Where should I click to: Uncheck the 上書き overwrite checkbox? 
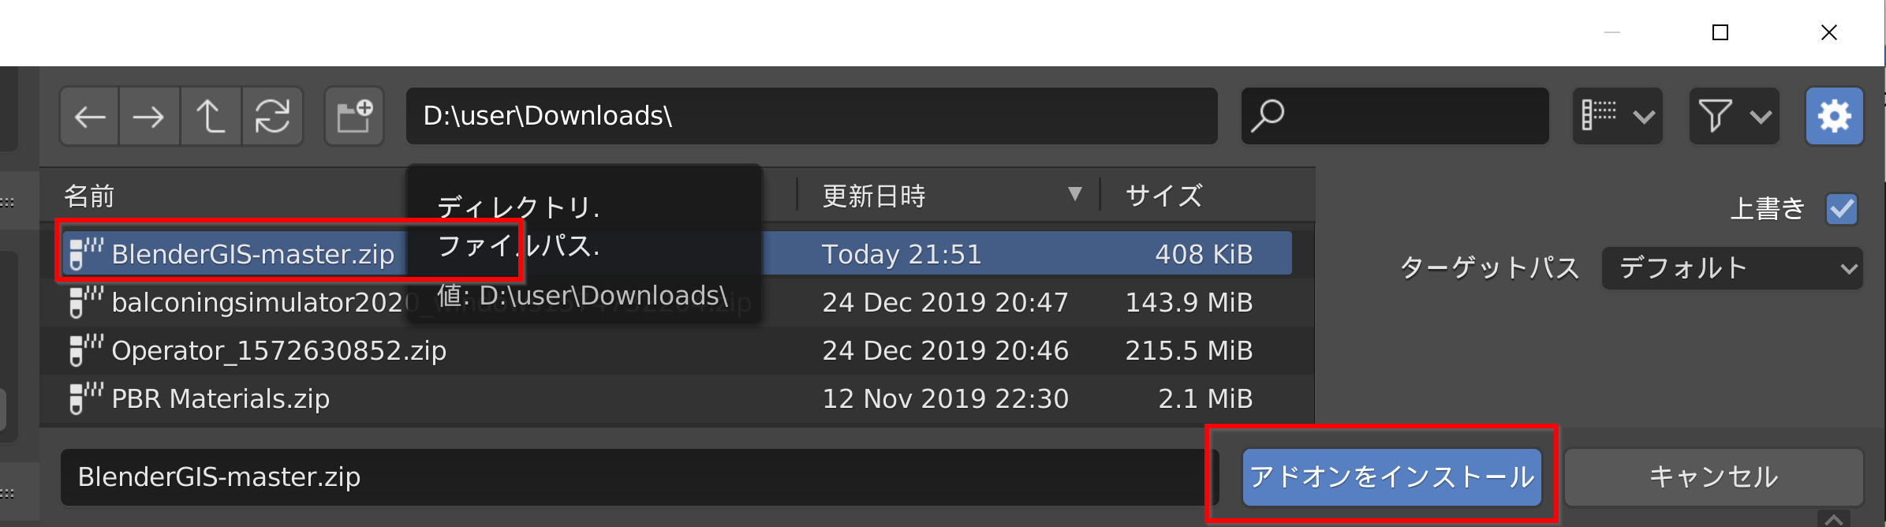1842,209
